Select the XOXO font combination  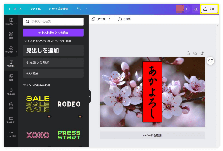pos(38,135)
